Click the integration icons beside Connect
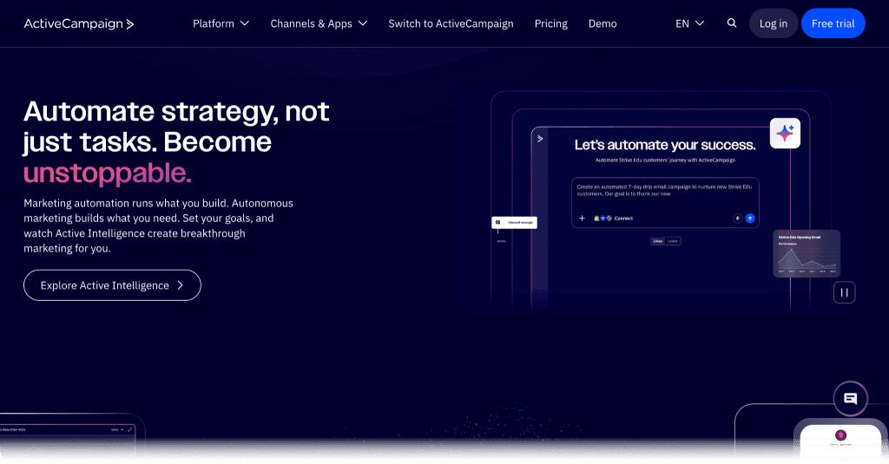The width and height of the screenshot is (889, 464). pos(603,218)
